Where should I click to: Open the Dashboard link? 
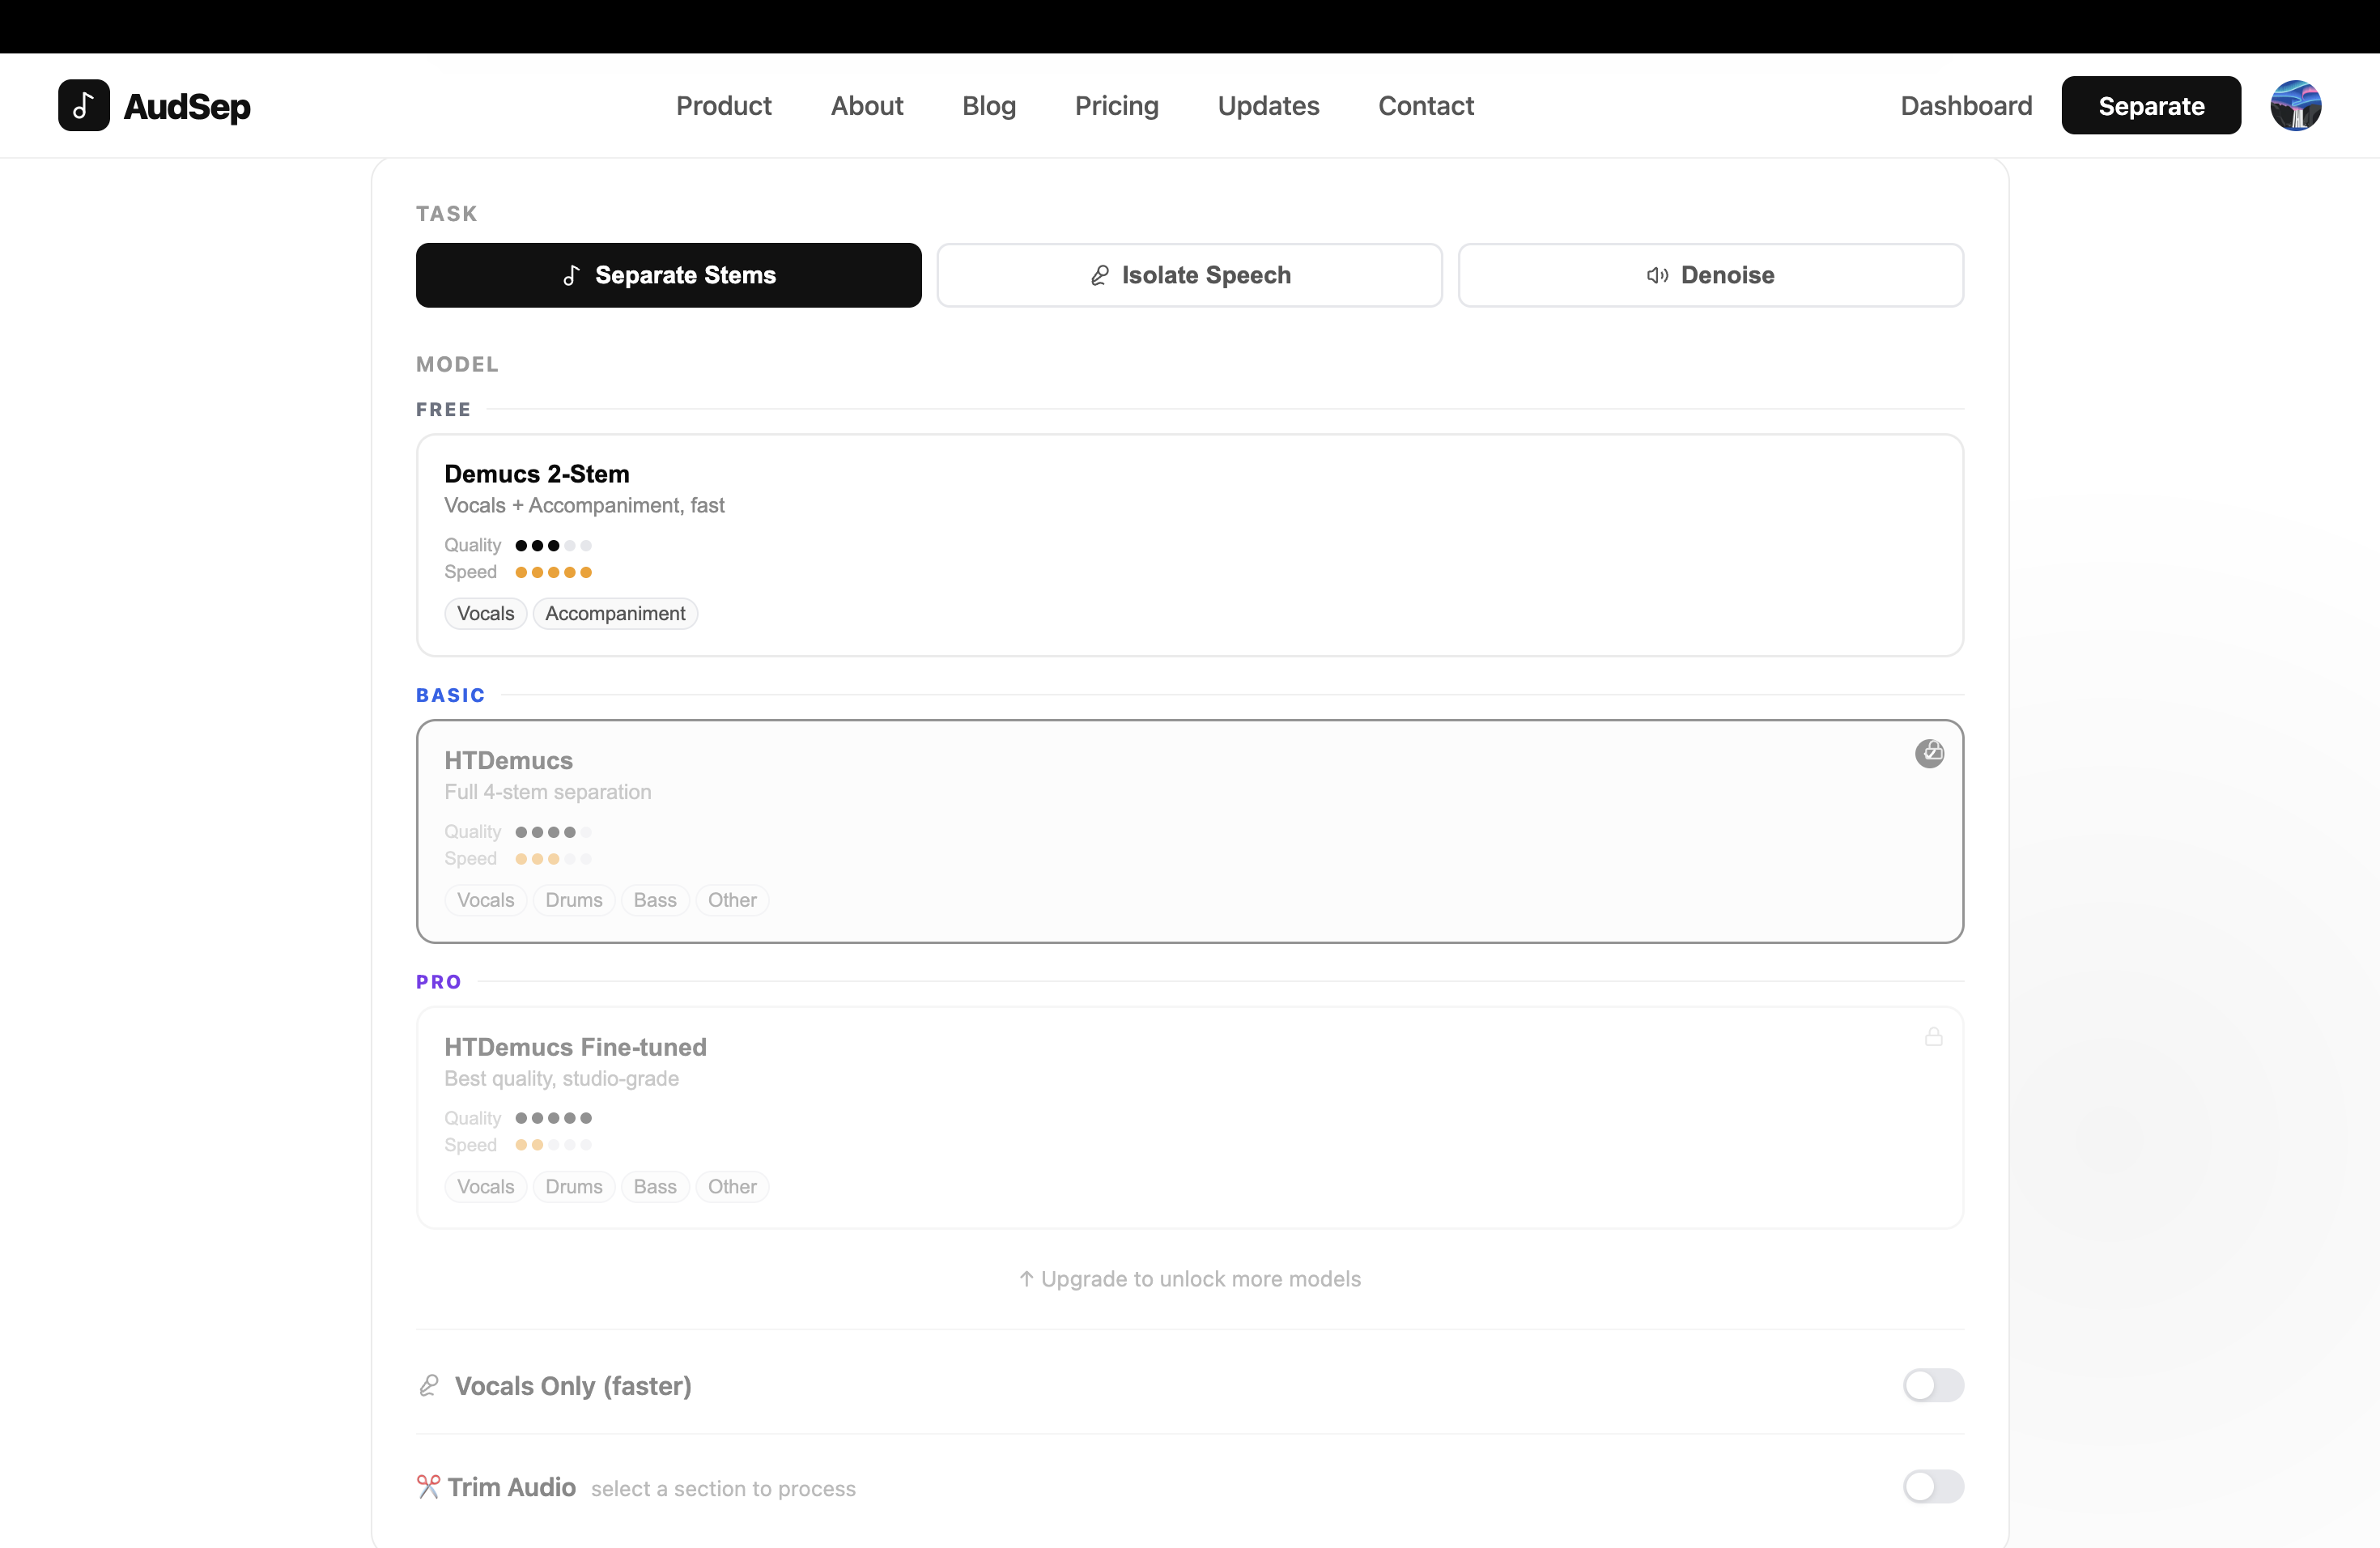tap(1965, 105)
